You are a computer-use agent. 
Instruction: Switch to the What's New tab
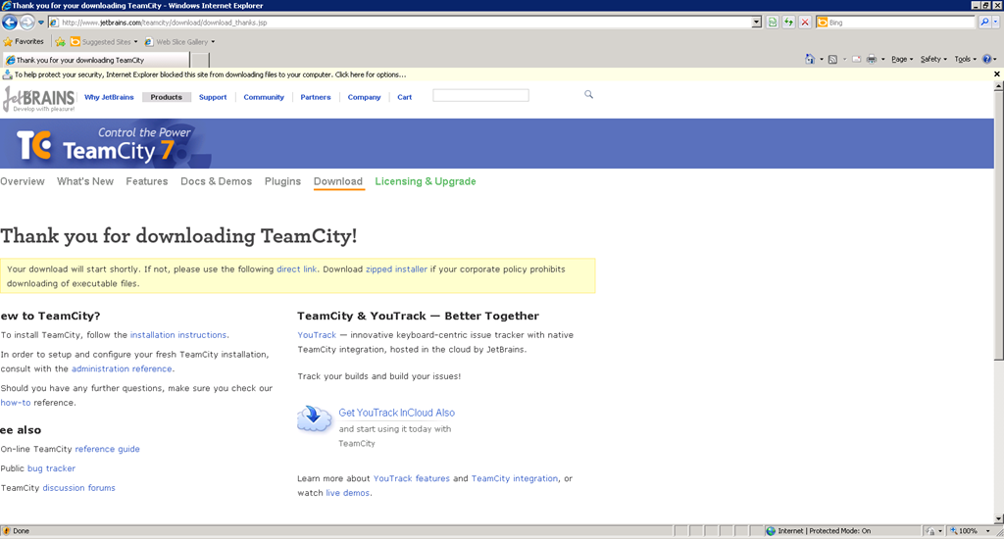[85, 181]
